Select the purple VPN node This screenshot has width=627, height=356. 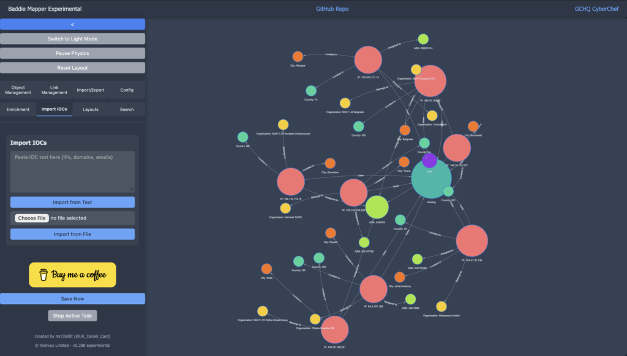click(x=429, y=161)
